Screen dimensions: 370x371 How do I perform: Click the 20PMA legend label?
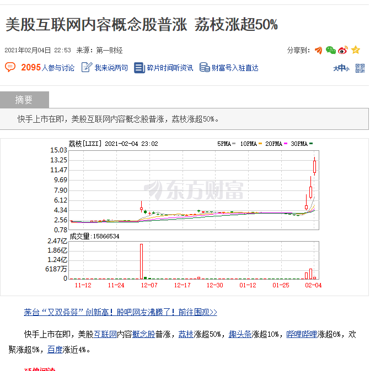pyautogui.click(x=274, y=144)
